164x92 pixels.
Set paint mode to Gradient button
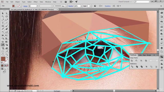pos(5,66)
